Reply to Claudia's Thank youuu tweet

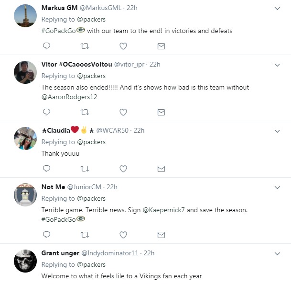coord(46,169)
